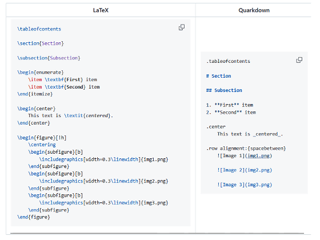Click the ## Subsection heading
This screenshot has height=240, width=320.
click(224, 90)
